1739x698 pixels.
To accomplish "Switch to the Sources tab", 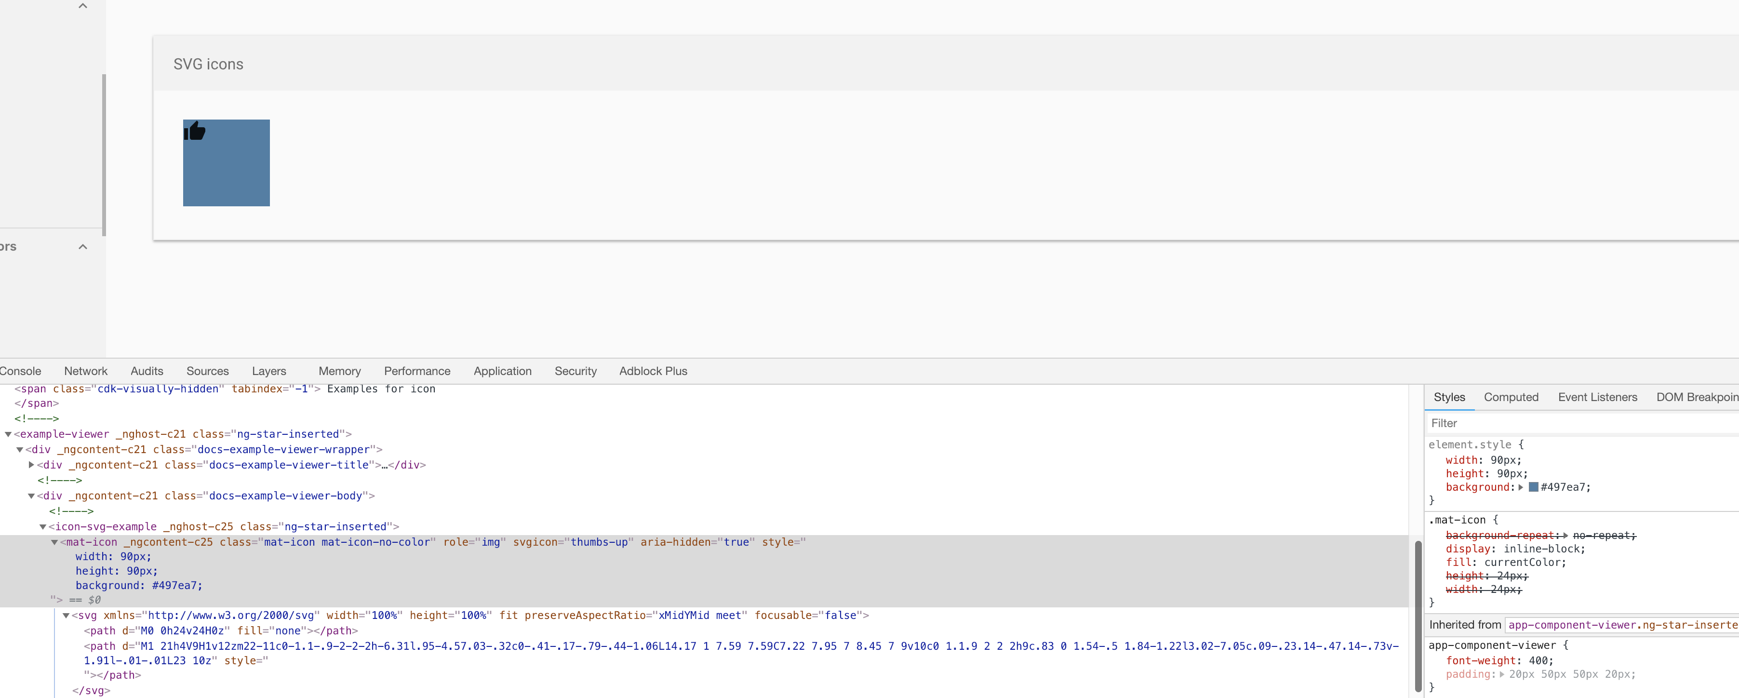I will point(207,371).
